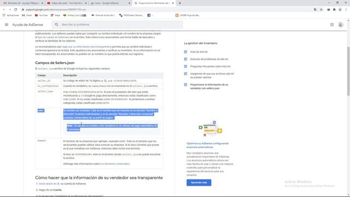This screenshot has height=197, width=350.
Task: Open the AdSense Help hamburger menu
Action: coord(7,25)
